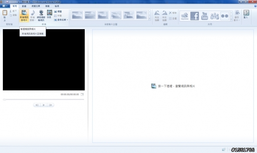Viewport: 257px width, 153px height.
Task: Click the Rotate left icon
Action: tap(157, 13)
